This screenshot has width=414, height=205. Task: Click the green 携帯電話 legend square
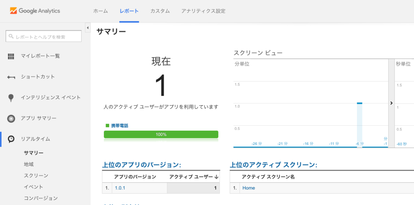point(107,125)
